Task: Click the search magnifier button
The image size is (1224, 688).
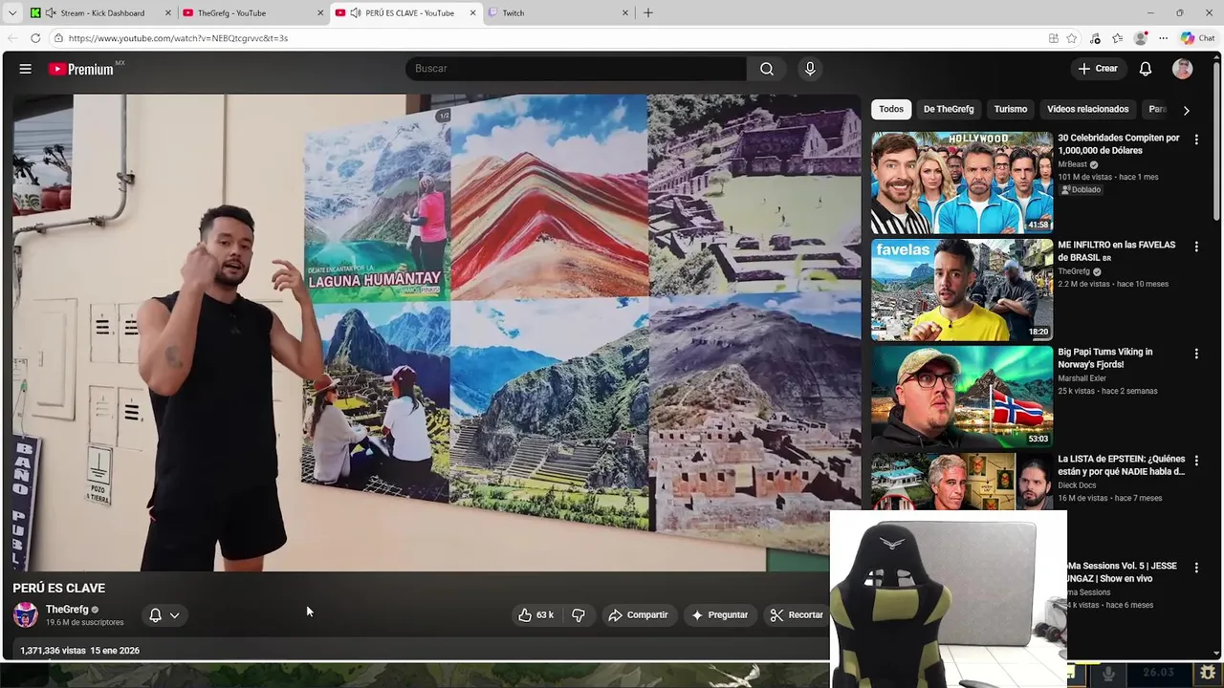Action: coord(767,69)
